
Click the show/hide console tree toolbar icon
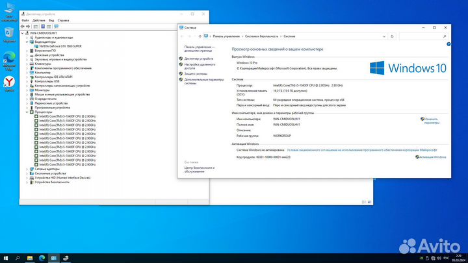[36, 27]
